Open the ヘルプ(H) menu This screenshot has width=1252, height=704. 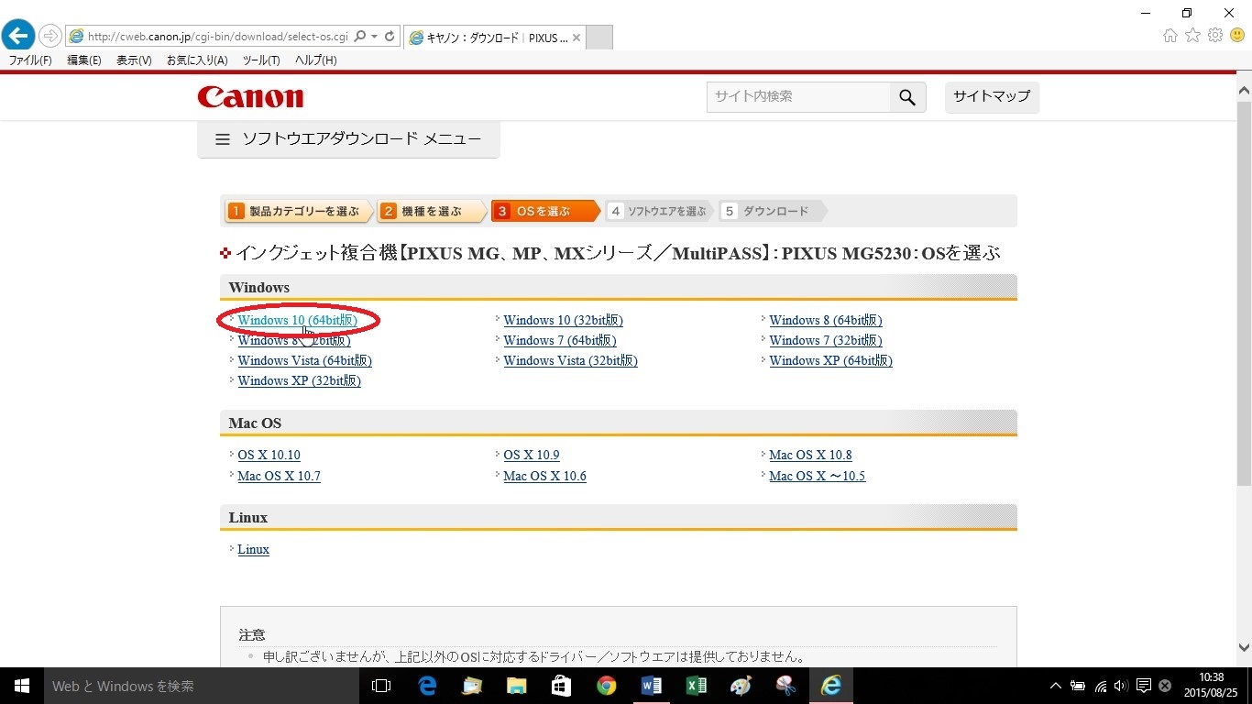315,60
